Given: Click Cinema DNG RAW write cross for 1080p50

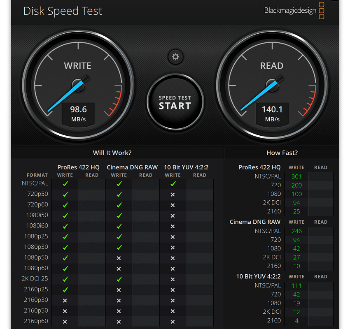Looking at the screenshot, I should [119, 258].
